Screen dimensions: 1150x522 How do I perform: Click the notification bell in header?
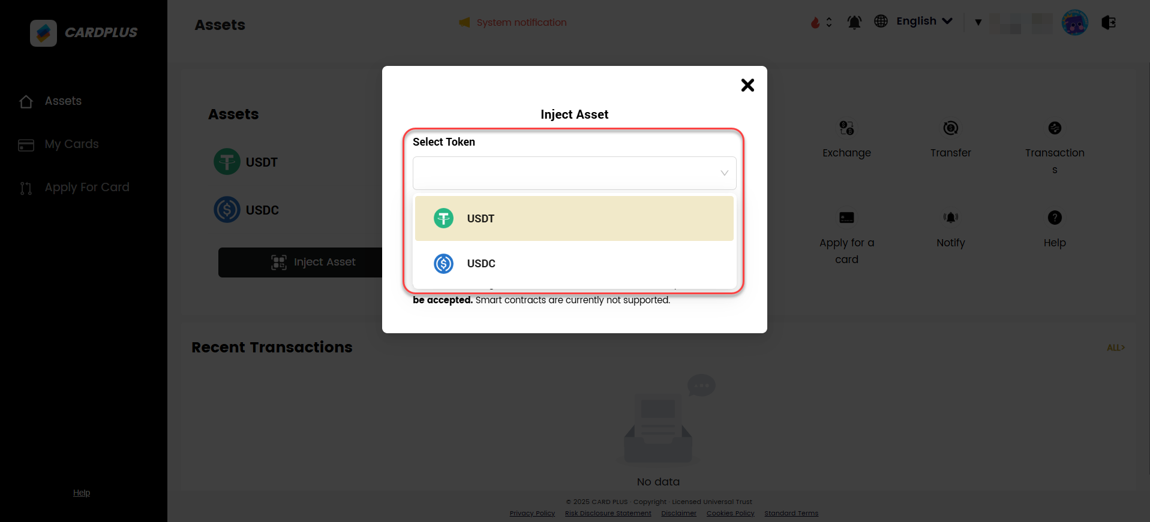854,23
